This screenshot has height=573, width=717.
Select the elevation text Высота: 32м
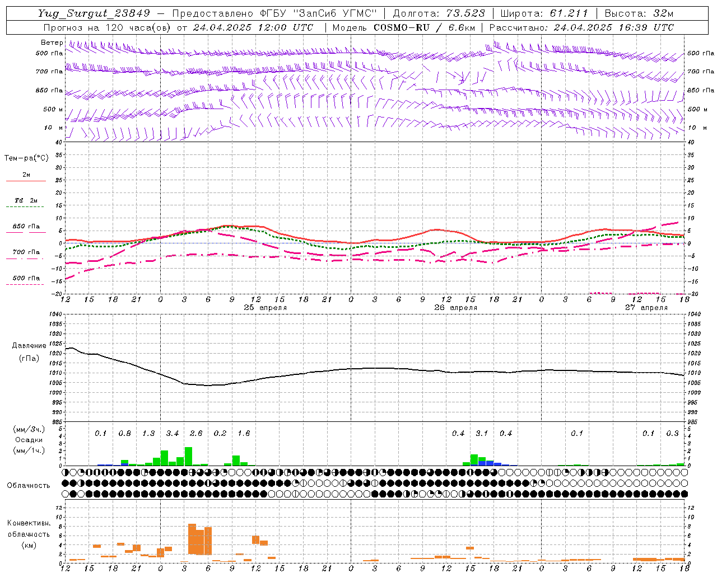[x=639, y=14]
